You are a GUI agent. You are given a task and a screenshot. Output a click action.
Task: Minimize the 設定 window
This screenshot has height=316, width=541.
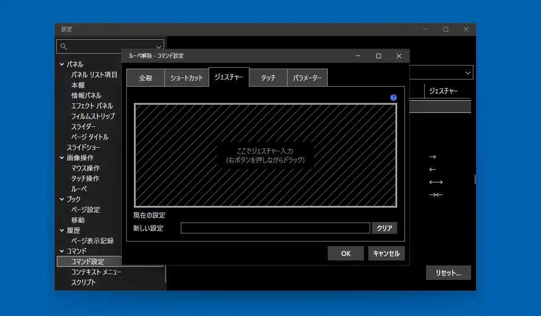coord(425,29)
